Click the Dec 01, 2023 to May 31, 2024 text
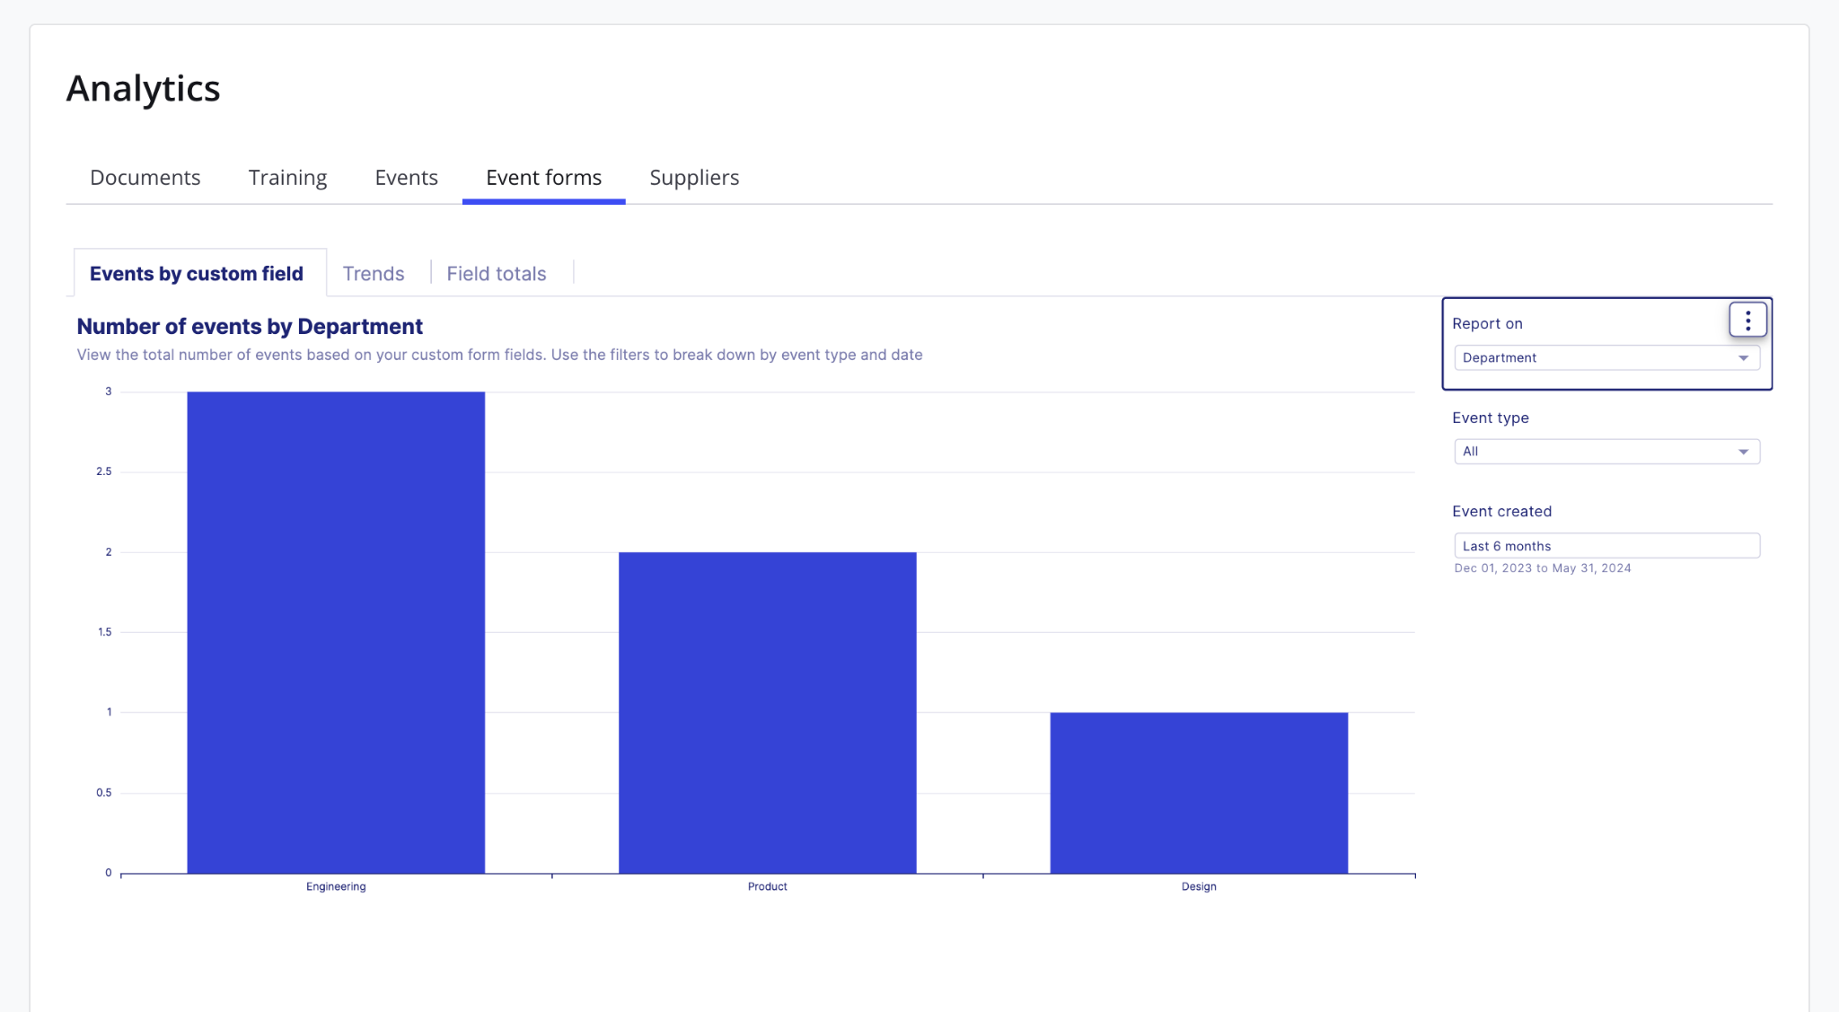 (x=1543, y=568)
